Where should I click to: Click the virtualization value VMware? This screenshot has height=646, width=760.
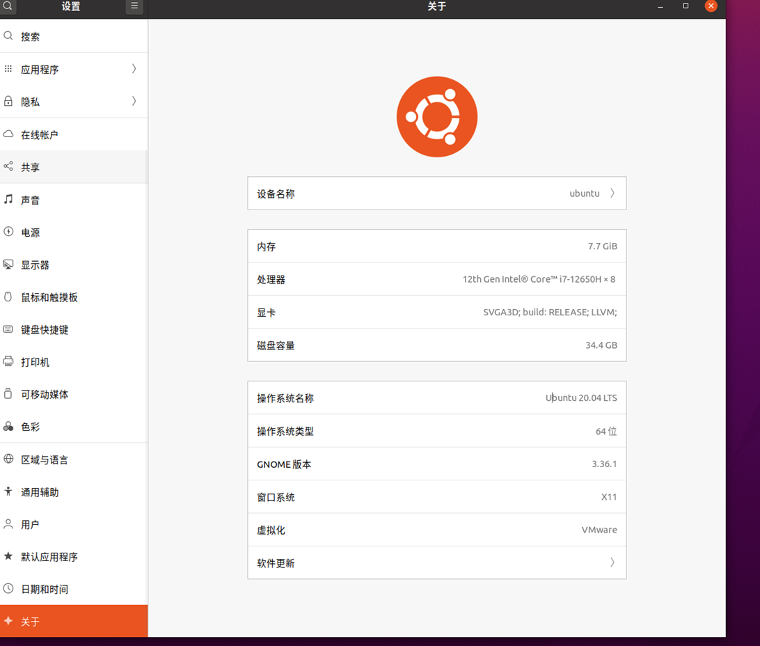599,530
